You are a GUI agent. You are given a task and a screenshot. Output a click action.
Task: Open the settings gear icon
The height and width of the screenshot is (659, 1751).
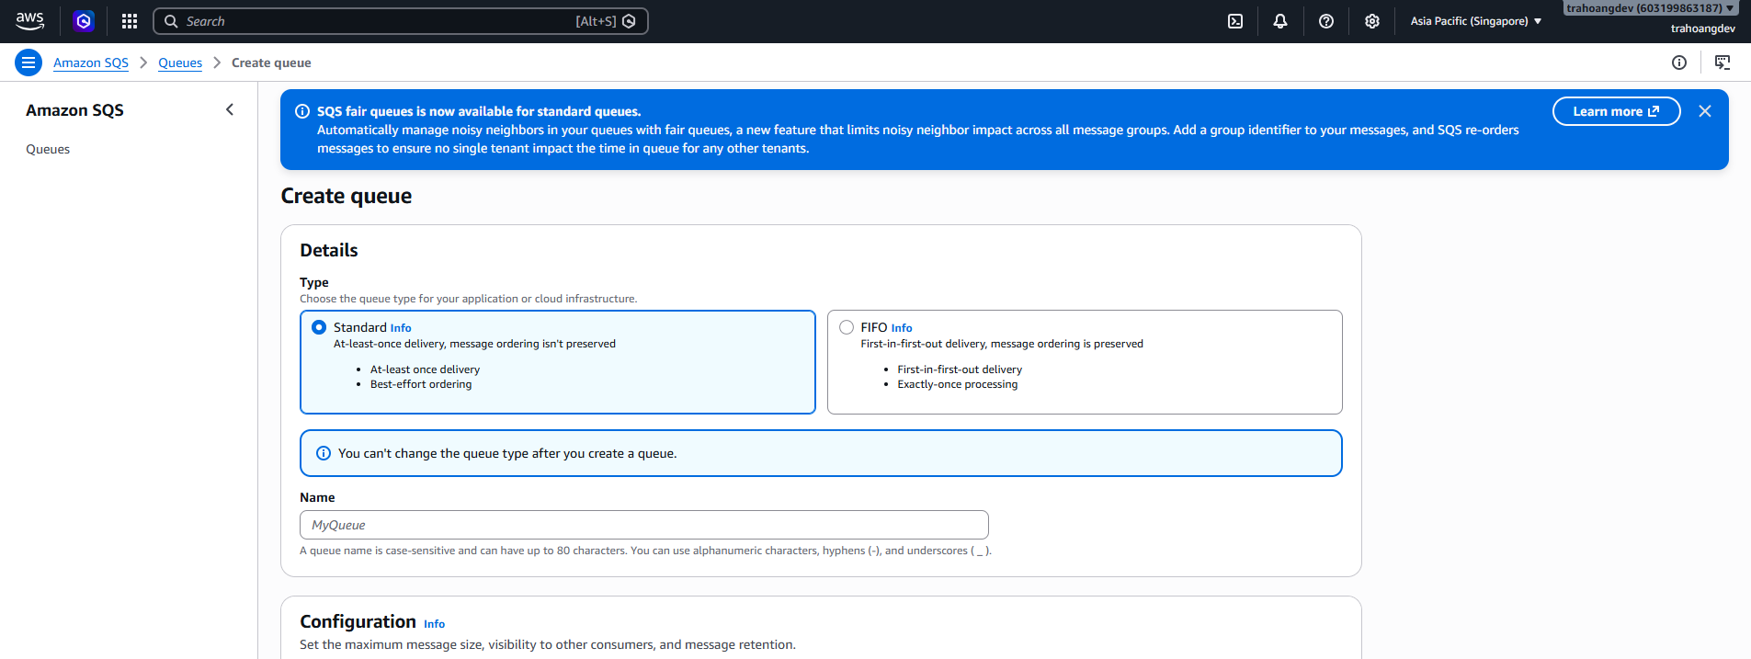tap(1372, 21)
